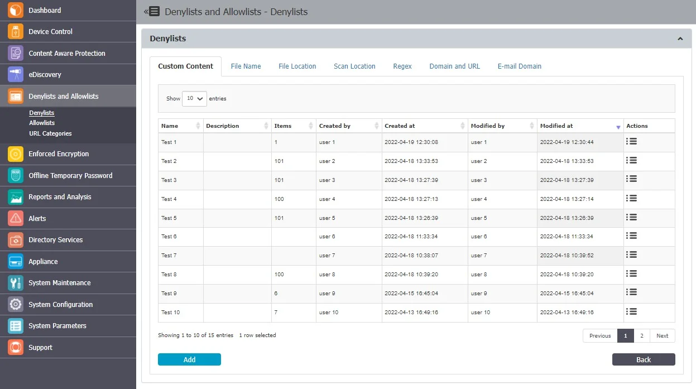Go to the Next page
The height and width of the screenshot is (389, 696).
coord(663,335)
